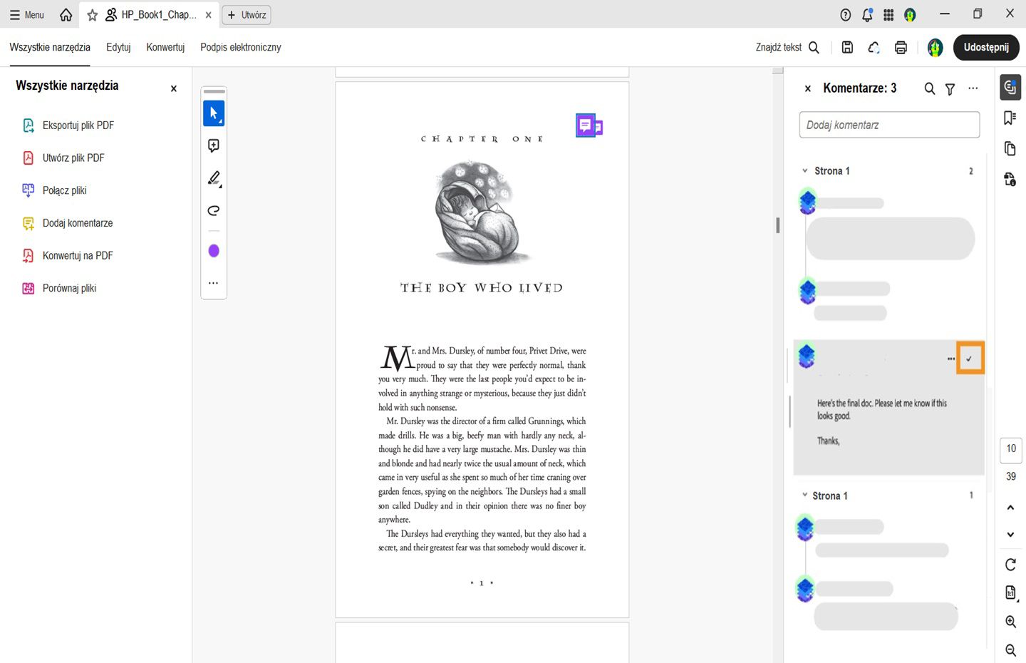Viewport: 1026px width, 663px height.
Task: Open options menu of the selected comment
Action: pyautogui.click(x=951, y=359)
